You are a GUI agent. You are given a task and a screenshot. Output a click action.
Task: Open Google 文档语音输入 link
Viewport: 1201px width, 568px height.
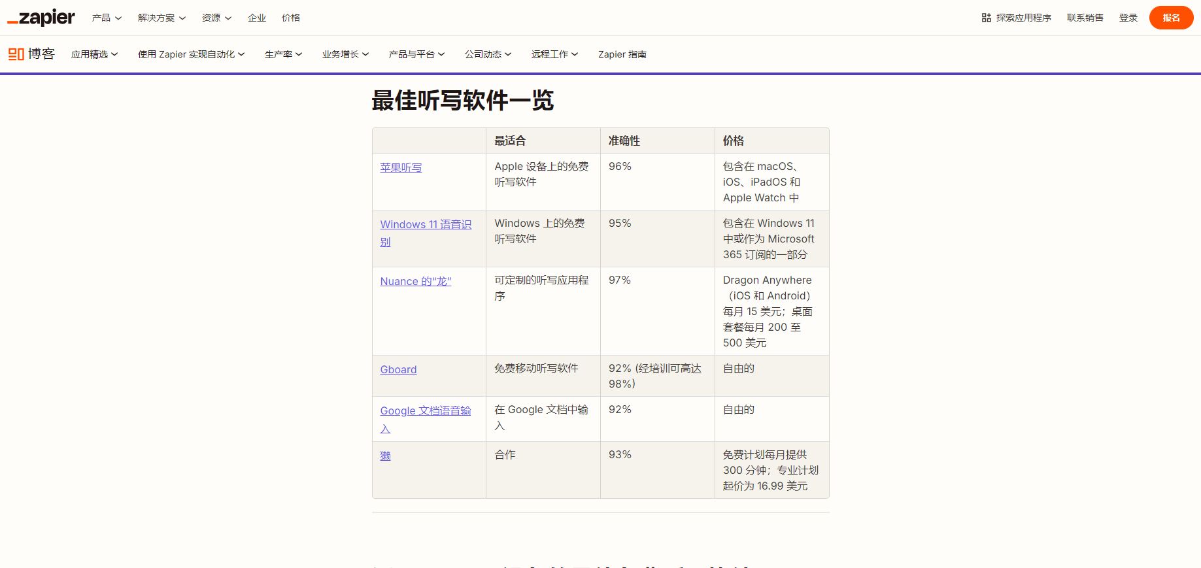point(426,420)
